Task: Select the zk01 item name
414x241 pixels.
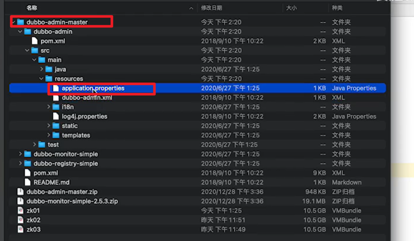Action: (33, 210)
